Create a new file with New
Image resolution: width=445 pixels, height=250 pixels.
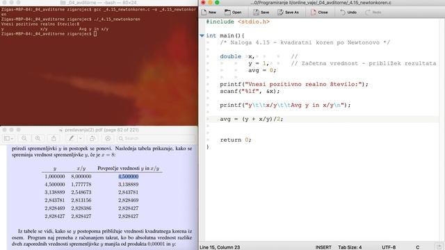[209, 12]
